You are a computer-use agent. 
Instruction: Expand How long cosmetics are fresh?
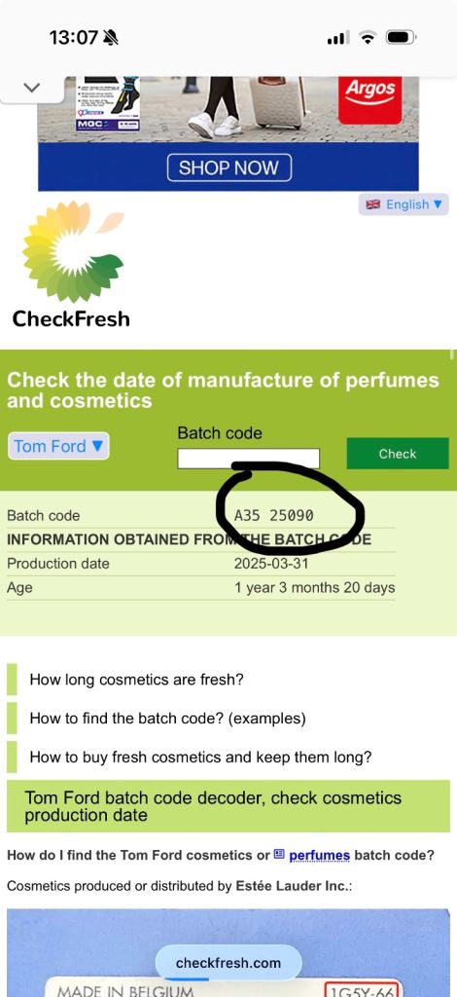click(136, 679)
